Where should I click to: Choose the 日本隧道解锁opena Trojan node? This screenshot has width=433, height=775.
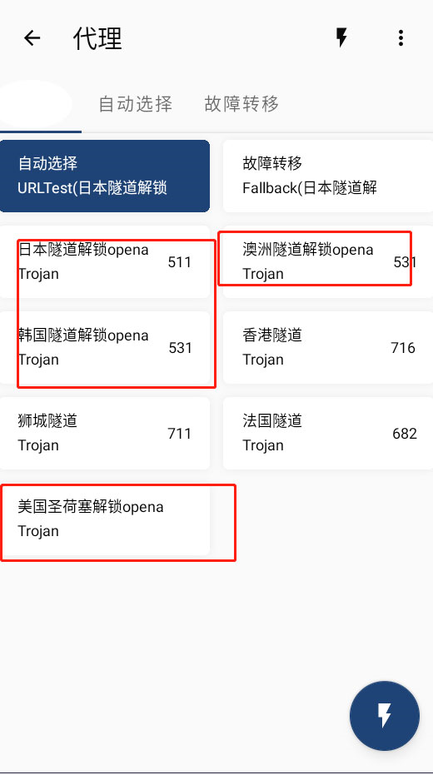coord(105,262)
